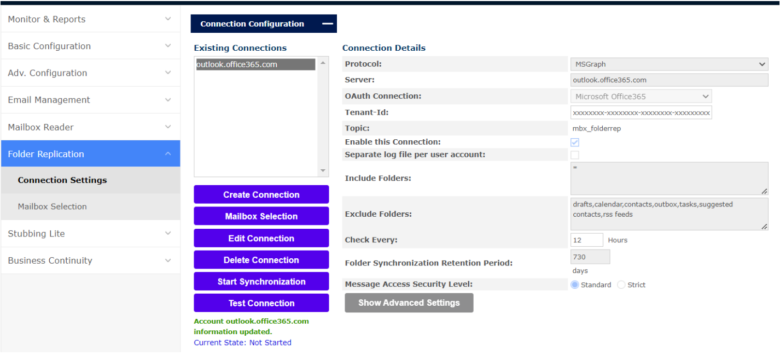The height and width of the screenshot is (356, 780).
Task: Collapse the Folder Replication section
Action: coord(168,154)
